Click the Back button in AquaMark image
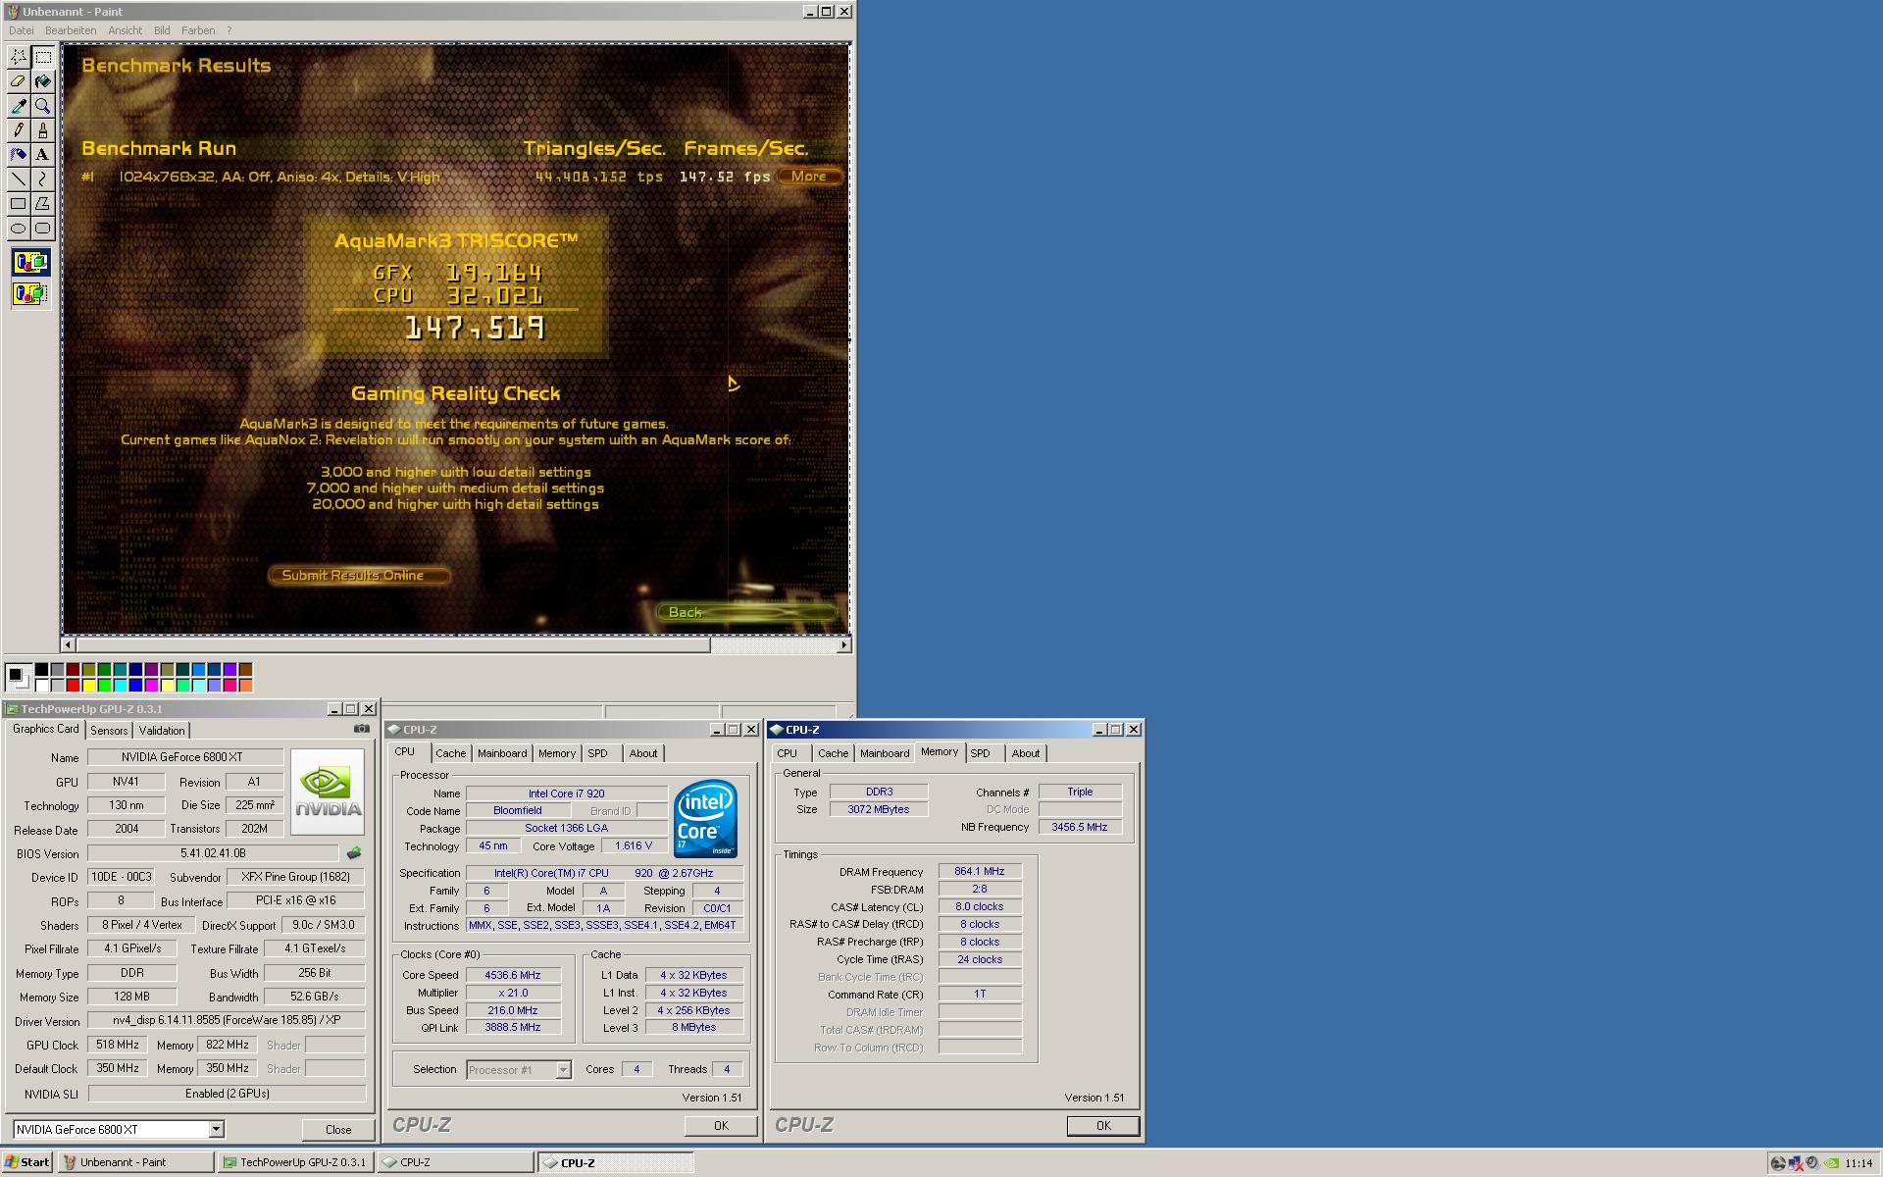 745,612
